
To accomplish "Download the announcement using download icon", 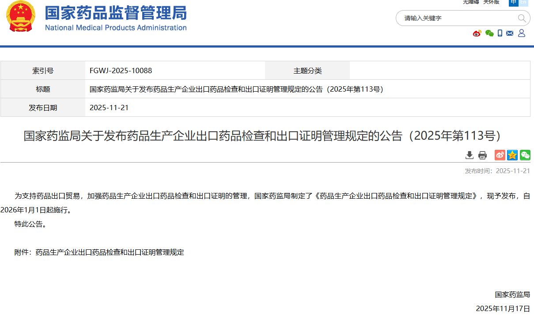I will (x=470, y=155).
